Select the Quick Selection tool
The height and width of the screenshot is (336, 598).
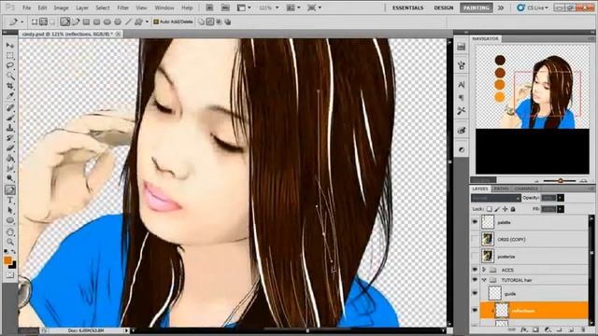point(10,76)
